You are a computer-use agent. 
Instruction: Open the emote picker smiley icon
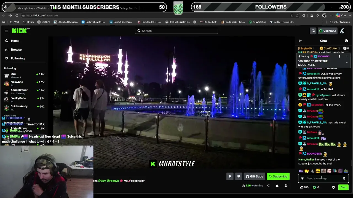pyautogui.click(x=344, y=178)
